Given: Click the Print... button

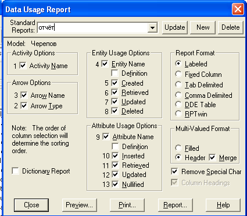Looking at the screenshot, I should click(x=127, y=205).
